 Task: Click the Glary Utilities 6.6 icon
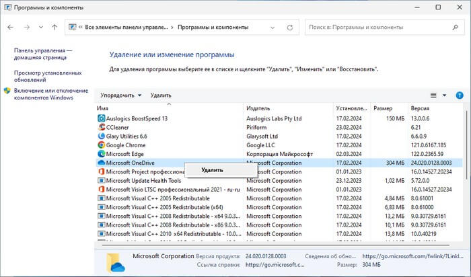(x=102, y=136)
